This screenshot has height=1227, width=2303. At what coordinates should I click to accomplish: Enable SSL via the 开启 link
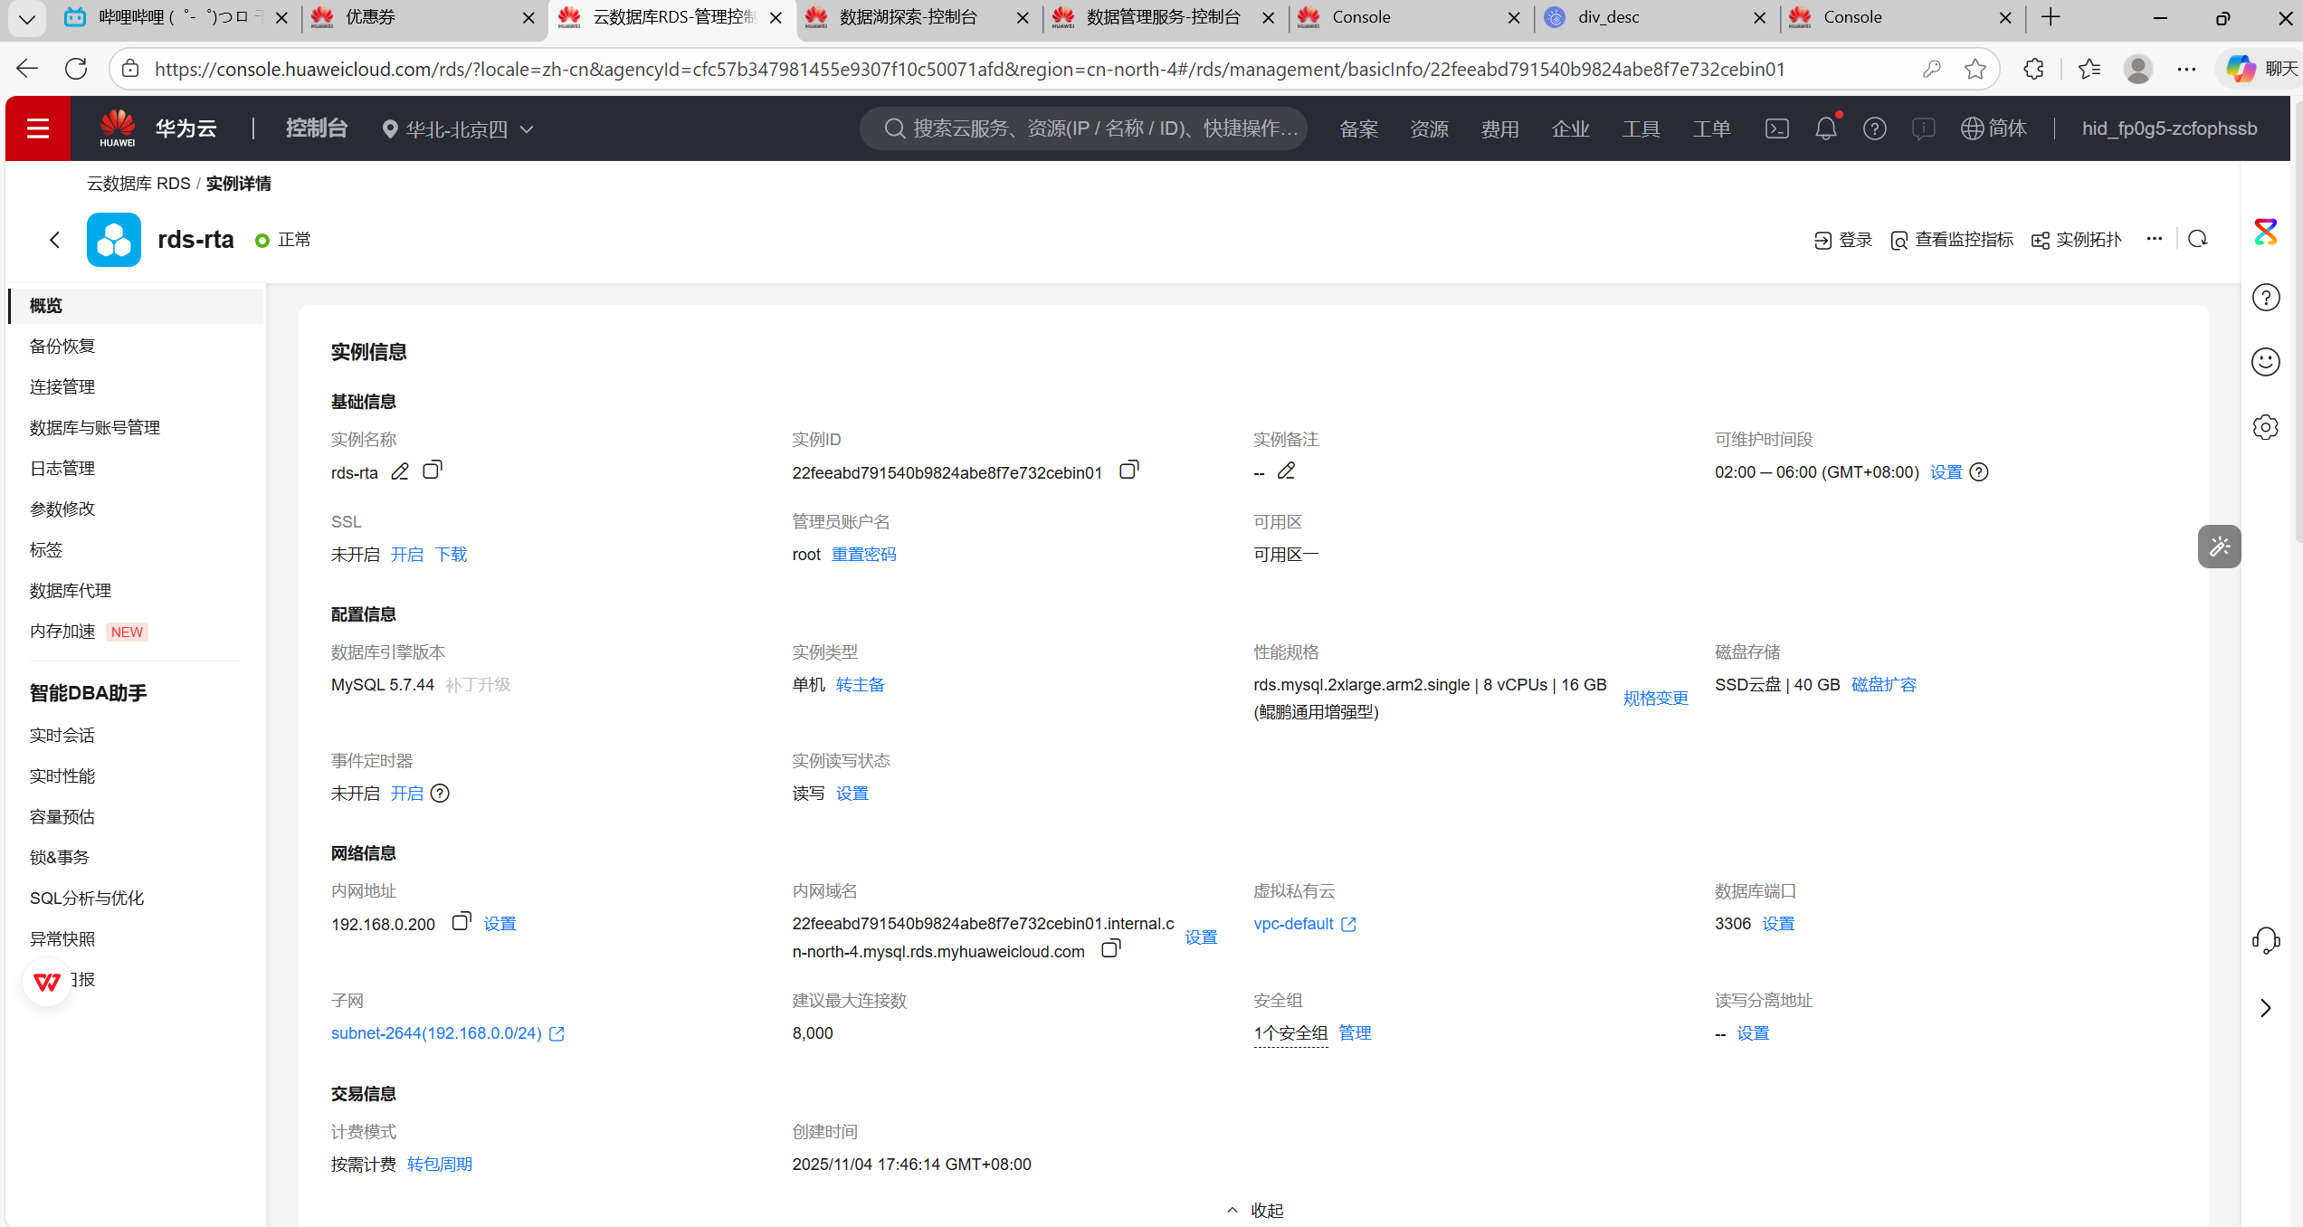pos(407,555)
